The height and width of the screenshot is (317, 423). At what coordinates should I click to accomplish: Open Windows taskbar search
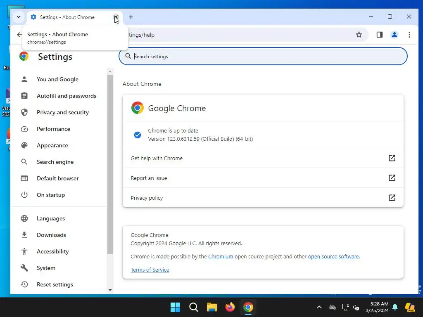point(193,307)
